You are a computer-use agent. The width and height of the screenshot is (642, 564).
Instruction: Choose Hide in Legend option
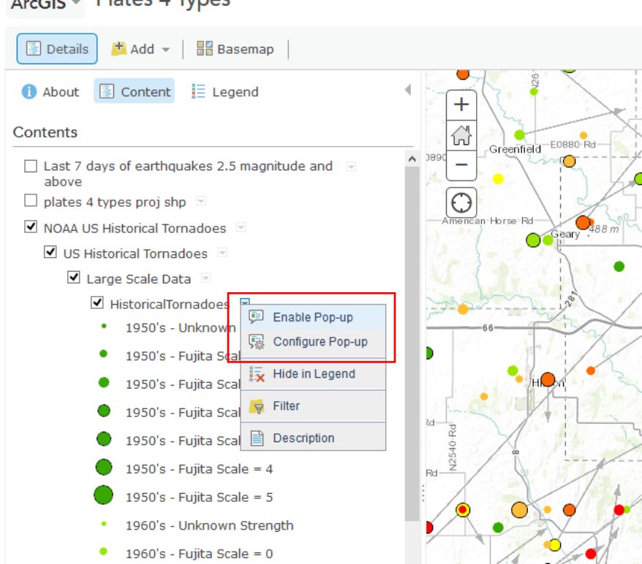pos(313,374)
